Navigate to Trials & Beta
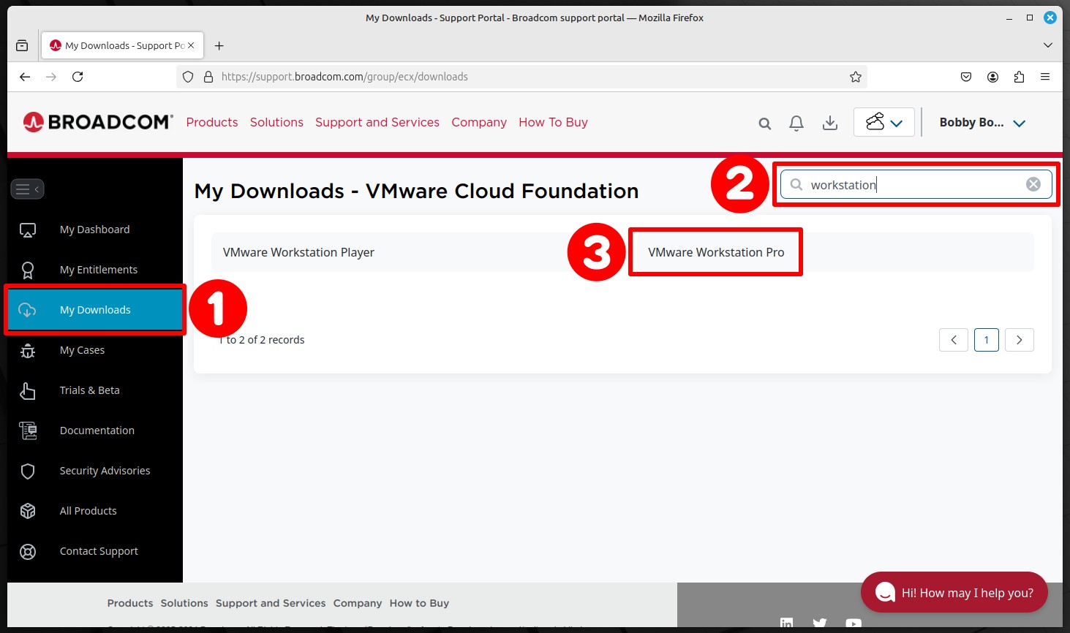Viewport: 1070px width, 633px height. [x=89, y=390]
